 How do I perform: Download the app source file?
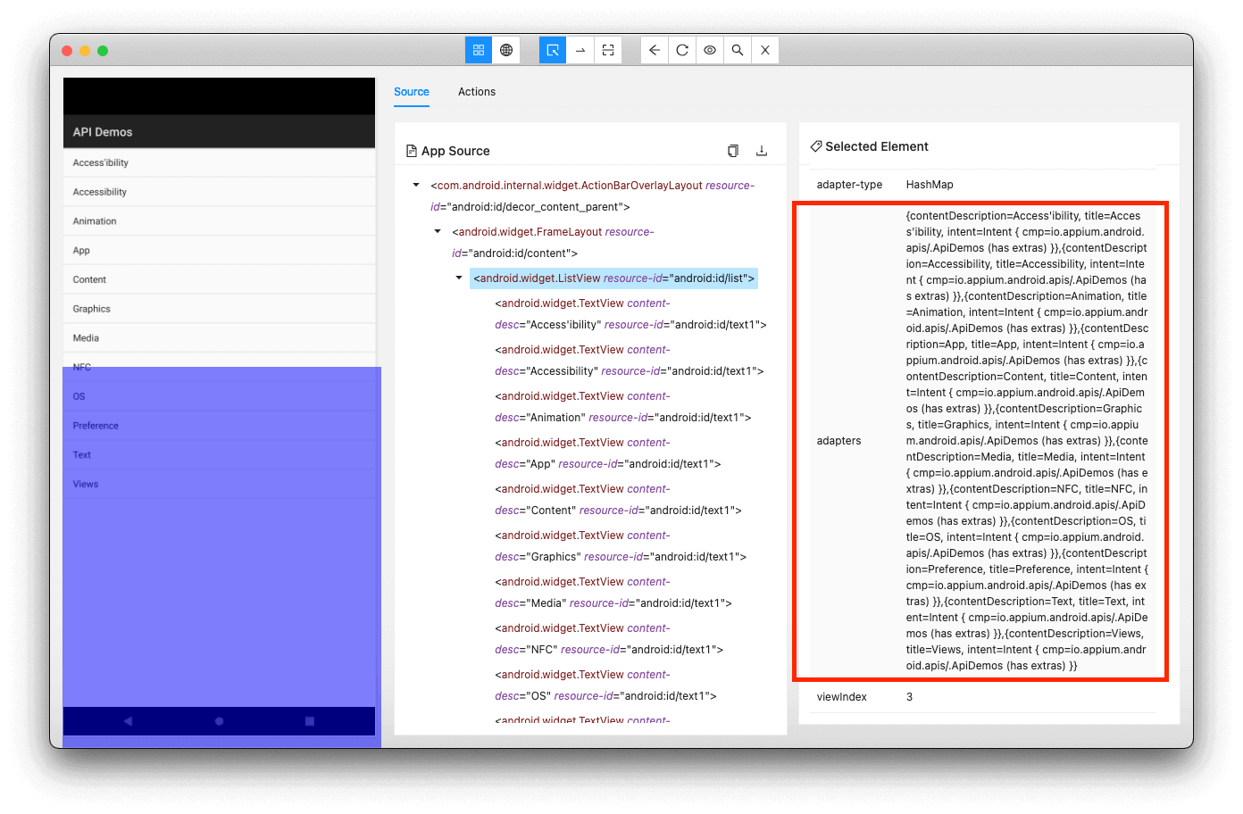pos(762,150)
